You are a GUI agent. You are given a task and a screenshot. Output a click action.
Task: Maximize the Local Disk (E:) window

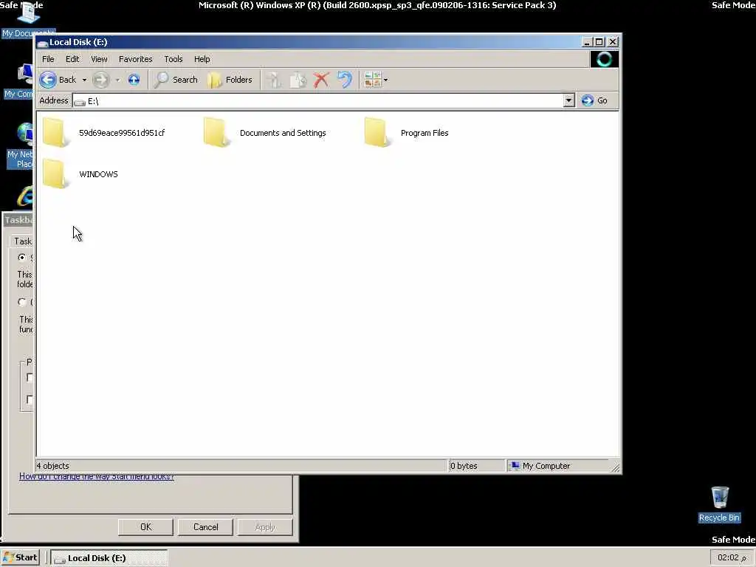(599, 42)
